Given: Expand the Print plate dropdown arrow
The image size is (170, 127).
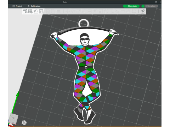Looking at the screenshot, I should [x=143, y=6].
